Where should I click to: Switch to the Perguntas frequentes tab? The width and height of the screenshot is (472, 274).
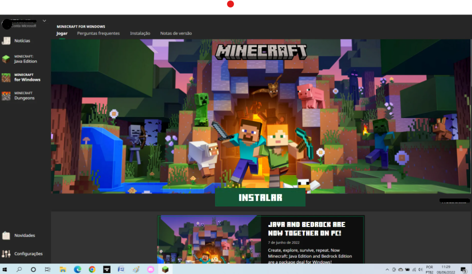pyautogui.click(x=98, y=33)
